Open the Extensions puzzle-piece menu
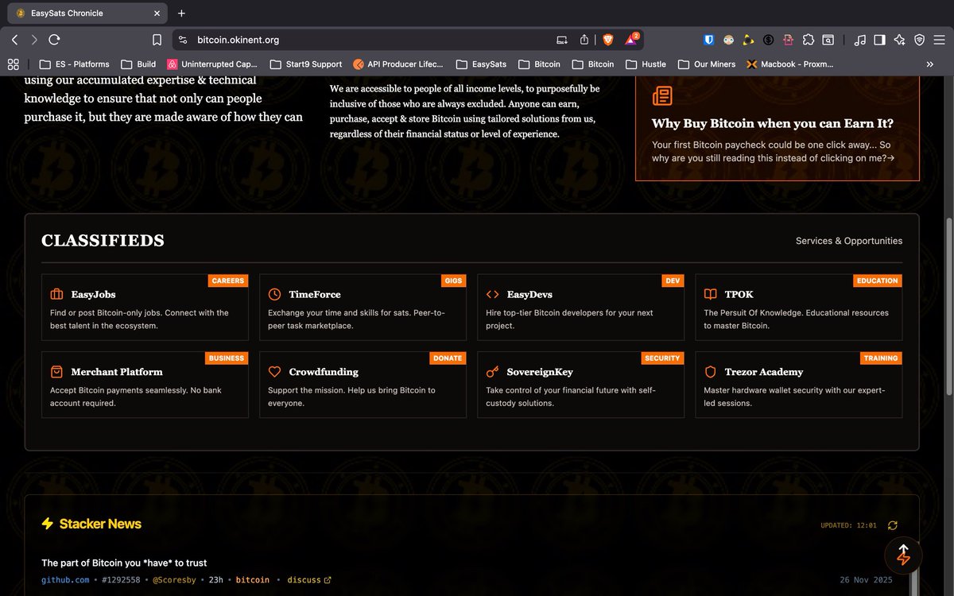Image resolution: width=954 pixels, height=596 pixels. coord(809,40)
